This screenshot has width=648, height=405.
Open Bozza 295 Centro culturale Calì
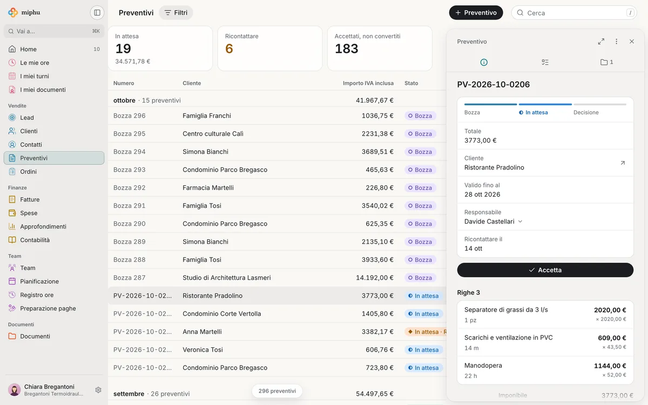pyautogui.click(x=277, y=134)
